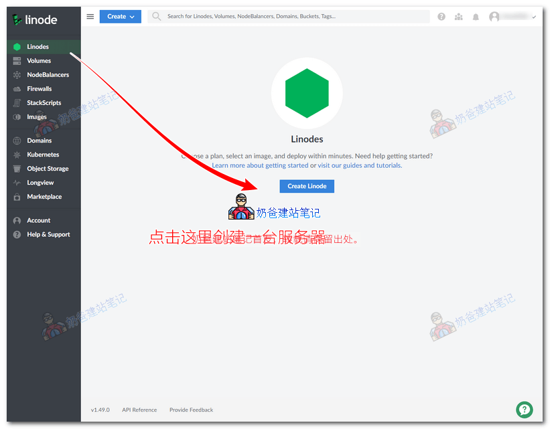The height and width of the screenshot is (429, 550).
Task: Open help via top question-mark icon
Action: pos(441,17)
